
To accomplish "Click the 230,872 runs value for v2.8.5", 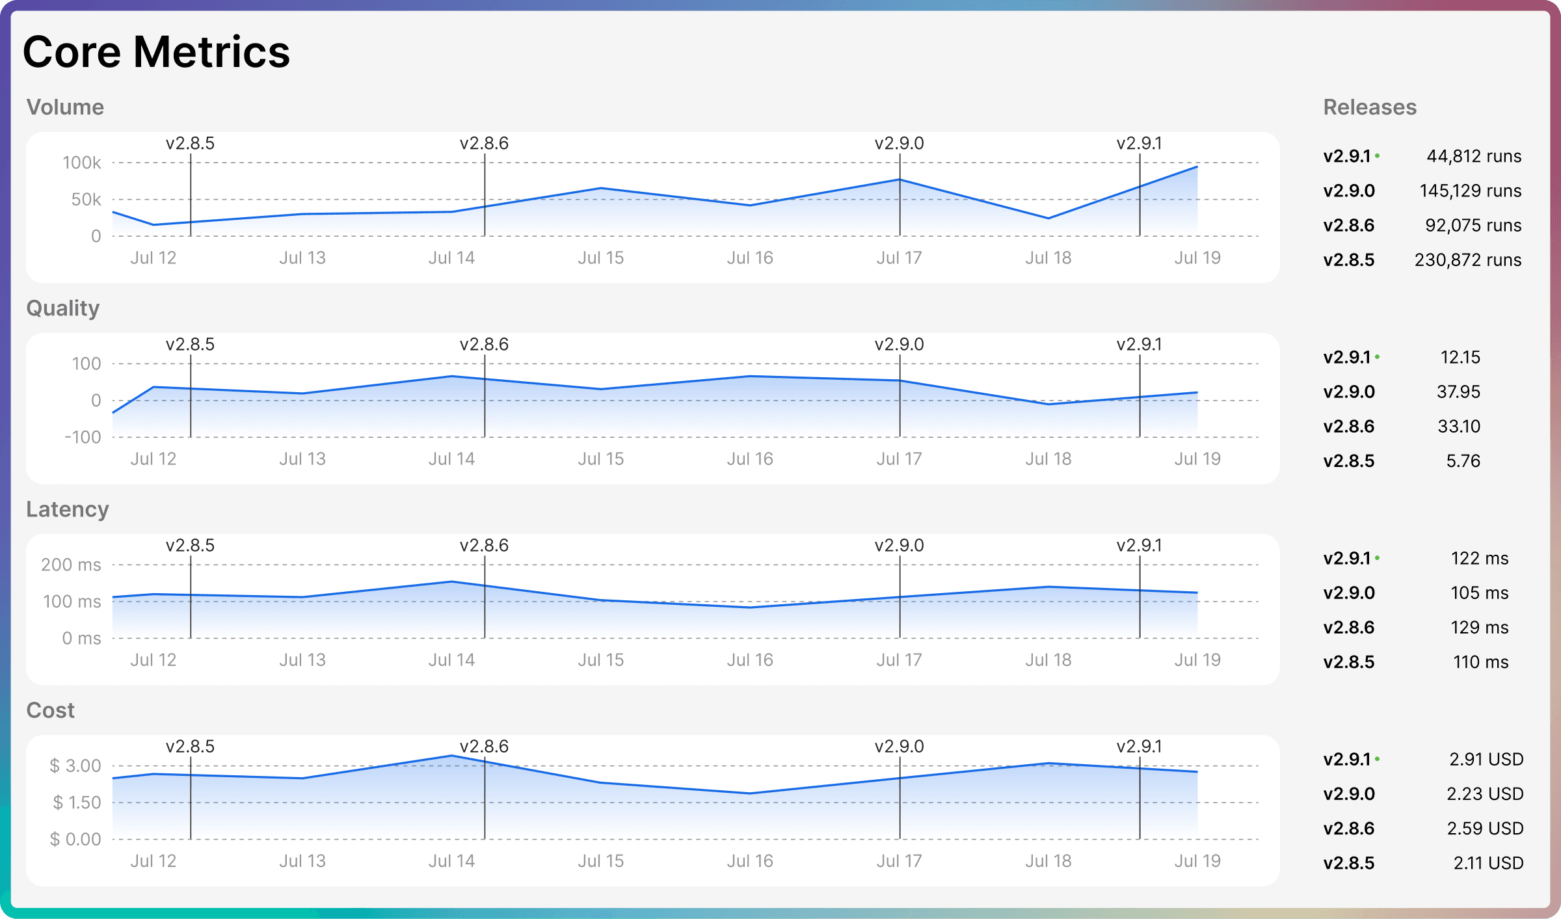I will 1468,260.
